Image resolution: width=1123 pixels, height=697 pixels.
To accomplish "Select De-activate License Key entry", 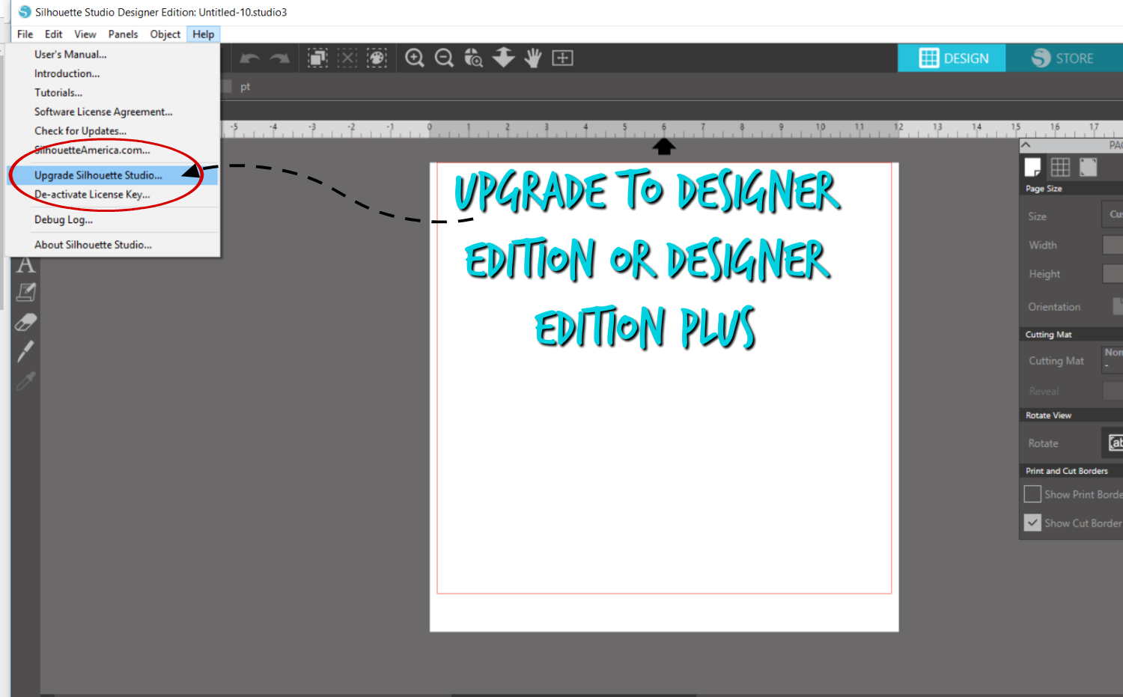I will click(x=112, y=195).
